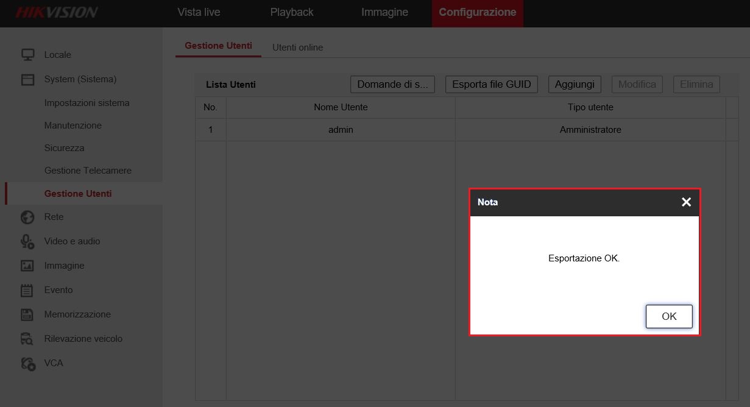
Task: Click the Hikvision logo
Action: [x=57, y=12]
